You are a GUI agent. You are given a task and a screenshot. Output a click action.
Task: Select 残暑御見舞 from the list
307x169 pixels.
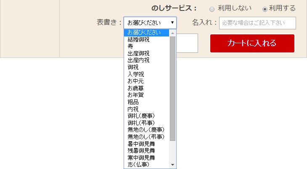click(146, 151)
